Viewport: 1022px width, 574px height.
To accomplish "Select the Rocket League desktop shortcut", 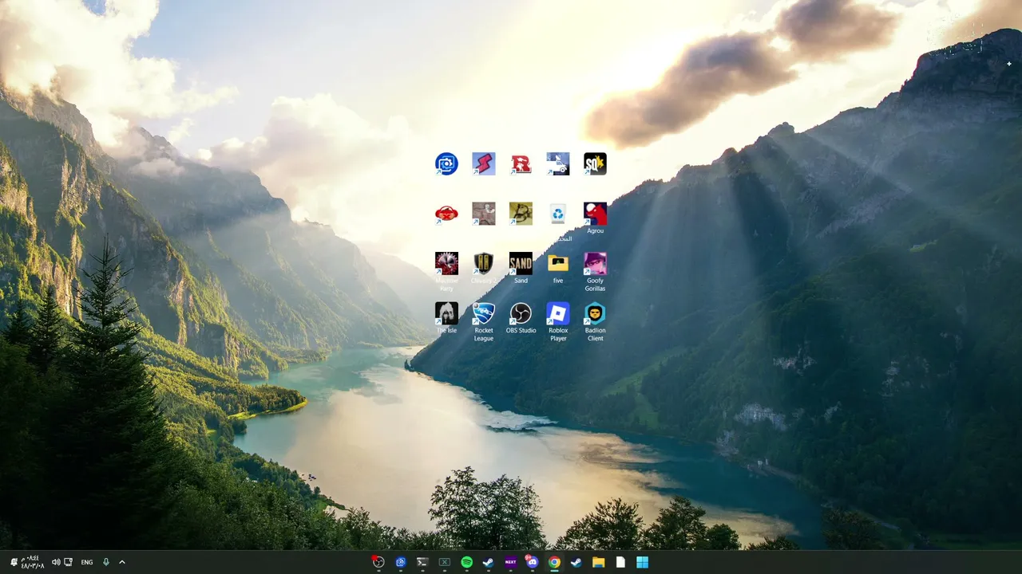I will pyautogui.click(x=484, y=321).
